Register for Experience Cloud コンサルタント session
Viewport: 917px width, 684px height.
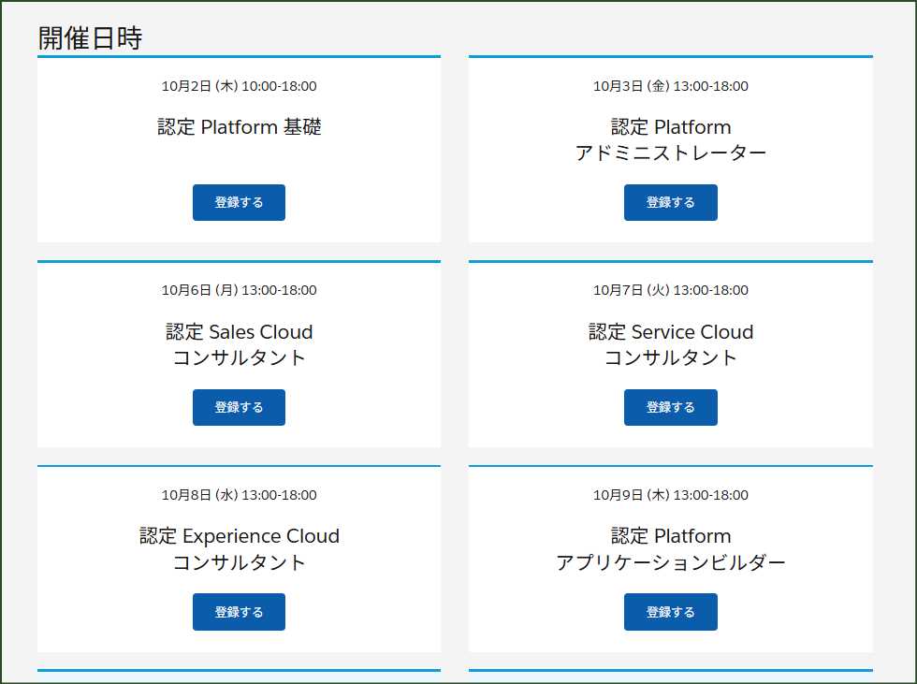239,612
